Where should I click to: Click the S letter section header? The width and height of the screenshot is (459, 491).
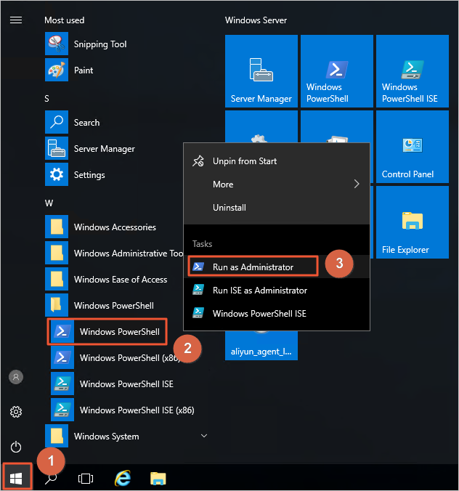click(x=46, y=99)
